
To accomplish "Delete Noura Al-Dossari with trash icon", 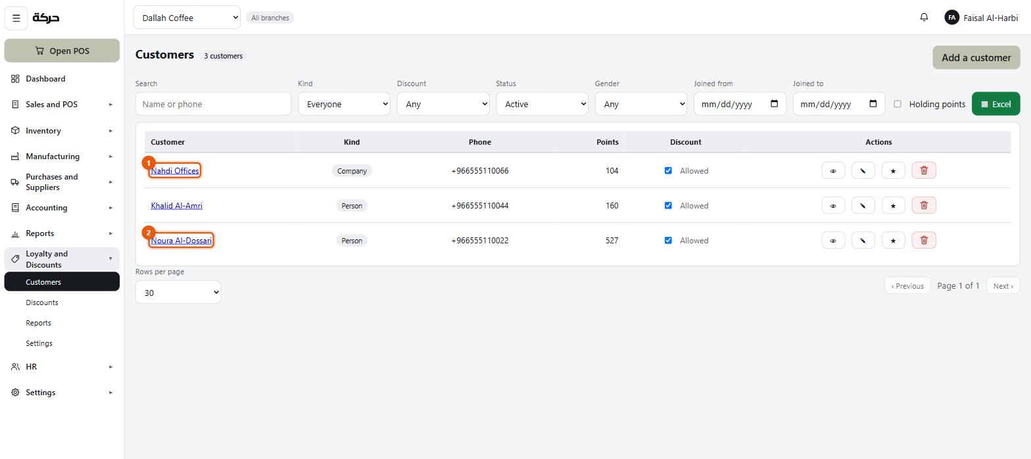I will pos(924,240).
